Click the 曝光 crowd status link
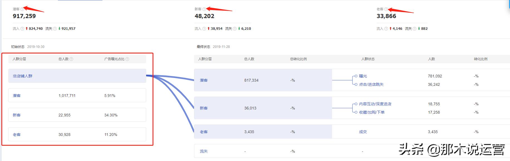This screenshot has height=161, width=510. pyautogui.click(x=363, y=76)
